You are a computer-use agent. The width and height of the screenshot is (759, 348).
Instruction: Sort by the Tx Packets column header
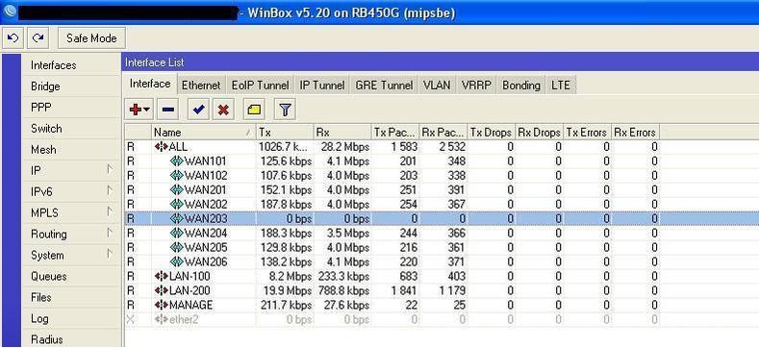[x=395, y=132]
